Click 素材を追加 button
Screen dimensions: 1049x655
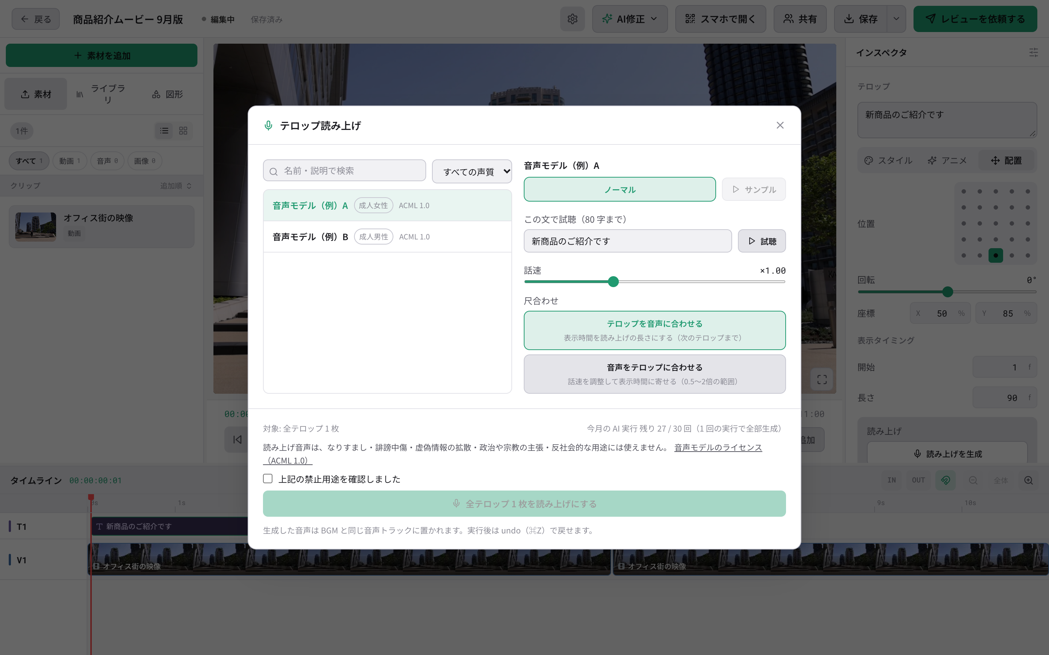coord(101,55)
